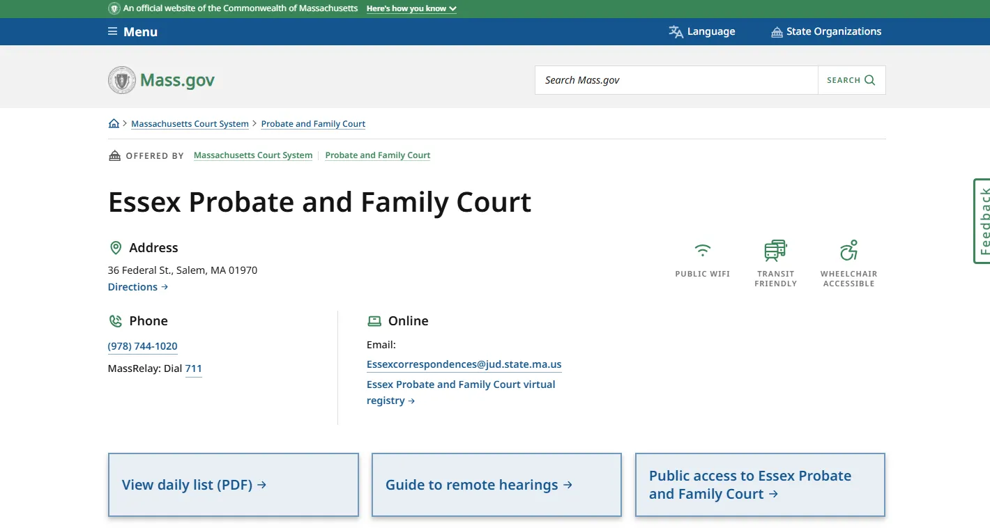
Task: Click the Offered By building icon
Action: [x=115, y=155]
